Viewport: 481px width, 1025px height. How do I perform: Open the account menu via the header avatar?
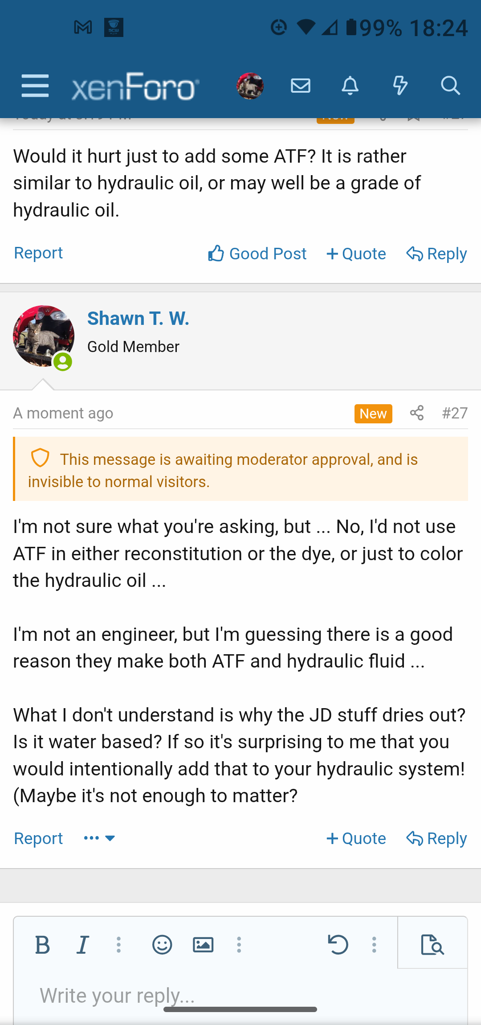pyautogui.click(x=250, y=86)
